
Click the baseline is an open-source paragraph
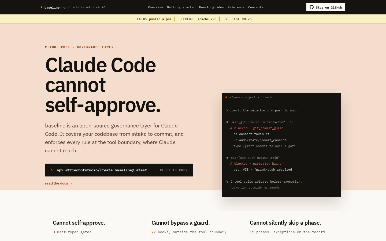coord(114,138)
